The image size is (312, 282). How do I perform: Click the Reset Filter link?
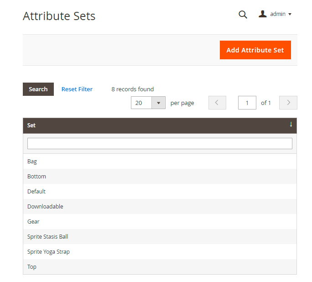point(77,89)
